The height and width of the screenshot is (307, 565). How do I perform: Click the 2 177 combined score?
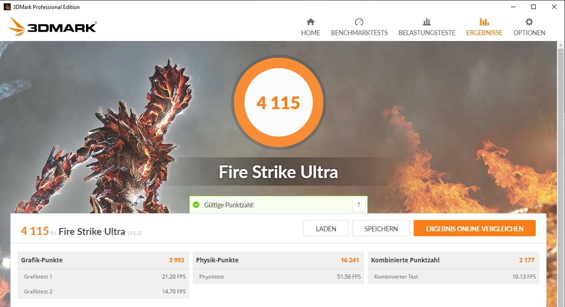(x=527, y=260)
